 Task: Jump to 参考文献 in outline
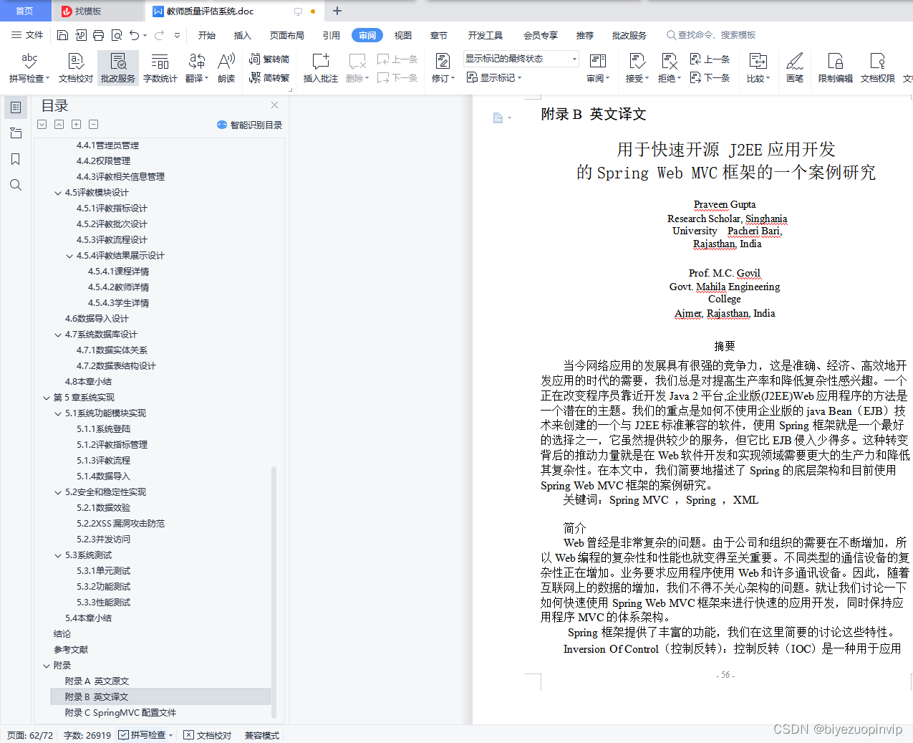pos(71,650)
